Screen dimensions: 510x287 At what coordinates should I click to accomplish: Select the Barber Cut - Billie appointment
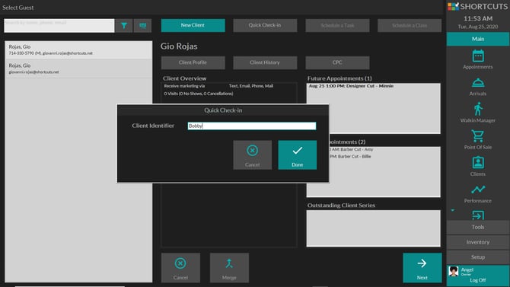pyautogui.click(x=350, y=157)
